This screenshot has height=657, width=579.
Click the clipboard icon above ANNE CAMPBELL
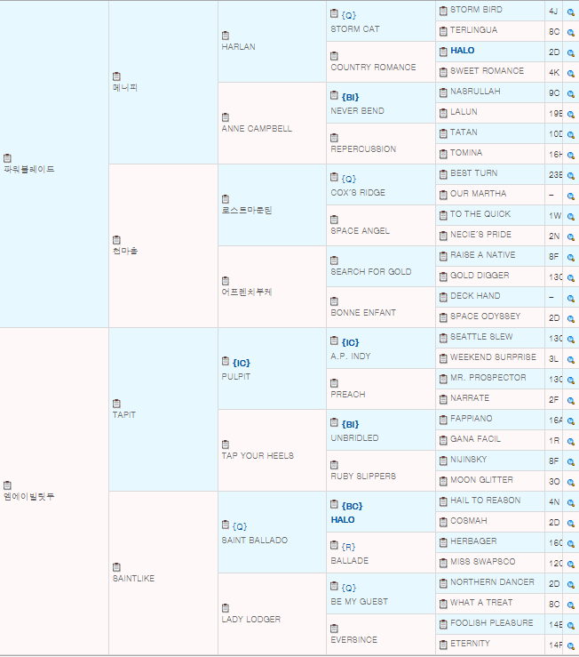tap(226, 117)
